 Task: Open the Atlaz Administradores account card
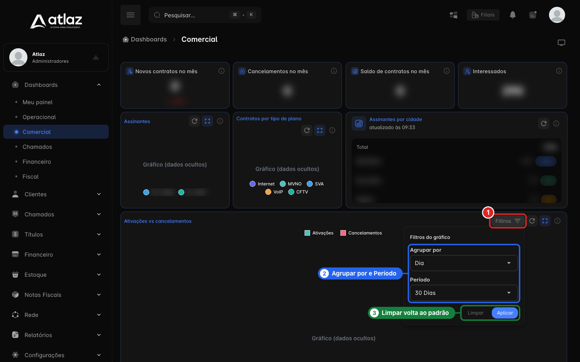click(x=56, y=58)
